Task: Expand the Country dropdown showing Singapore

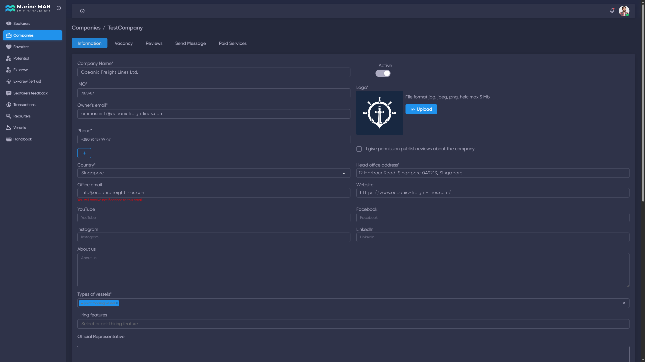Action: 214,173
